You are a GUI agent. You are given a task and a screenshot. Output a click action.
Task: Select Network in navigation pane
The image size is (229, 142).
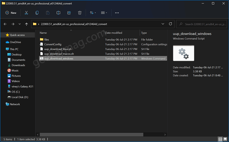(13, 104)
